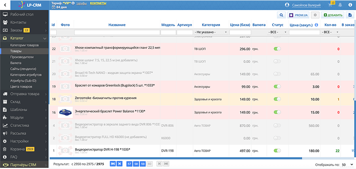356x169 pixels.
Task: Enable status for Broad Hi-Tech NANO
Action: tap(277, 74)
